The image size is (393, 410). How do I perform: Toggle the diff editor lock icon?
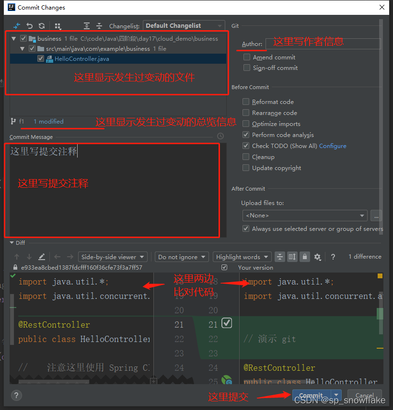[x=305, y=257]
